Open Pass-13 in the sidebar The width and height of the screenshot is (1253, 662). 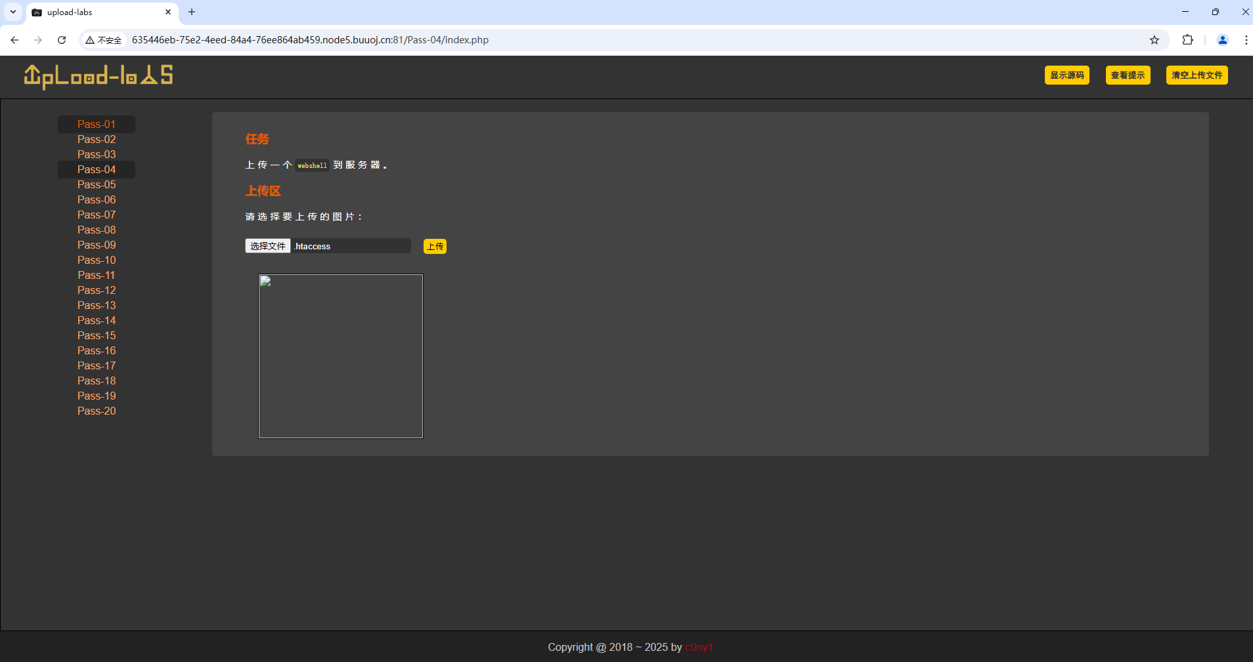pos(97,305)
